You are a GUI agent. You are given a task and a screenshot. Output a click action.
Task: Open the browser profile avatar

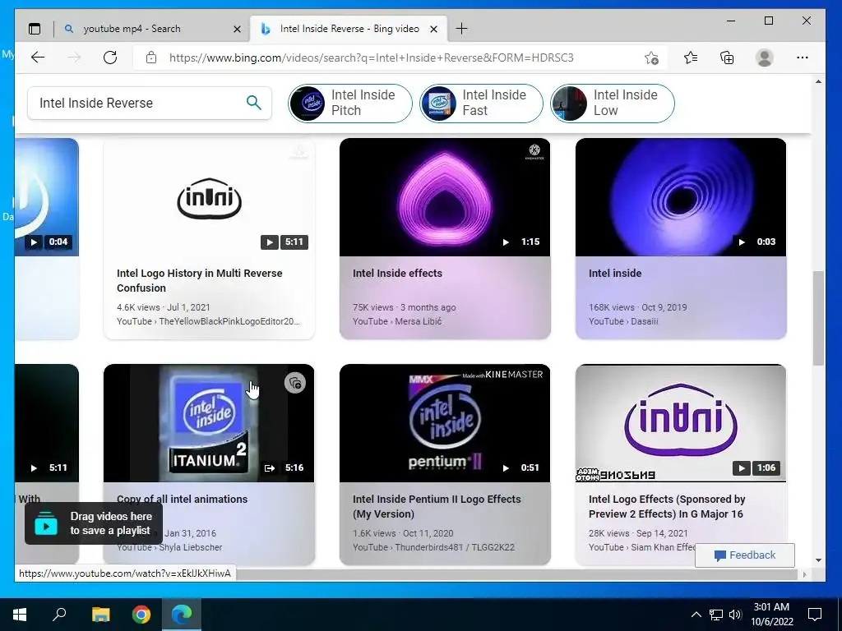coord(764,58)
